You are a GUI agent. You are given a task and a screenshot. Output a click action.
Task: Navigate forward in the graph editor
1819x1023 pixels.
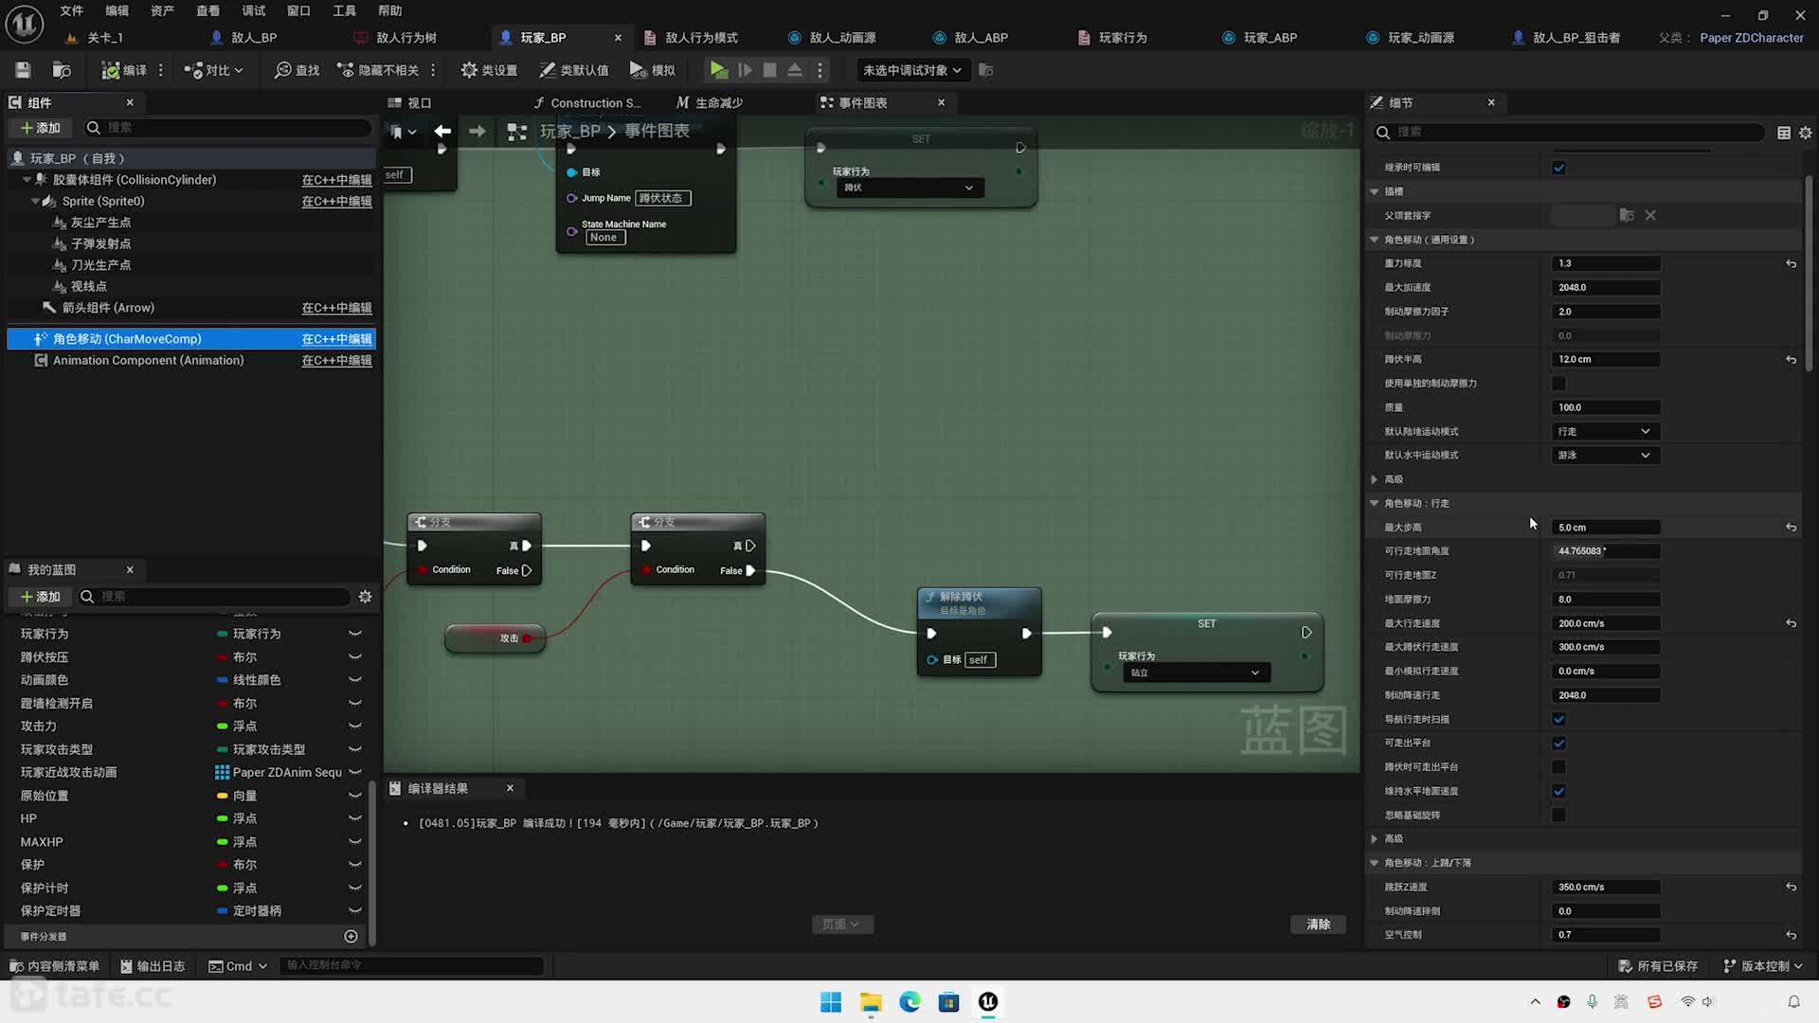[477, 132]
